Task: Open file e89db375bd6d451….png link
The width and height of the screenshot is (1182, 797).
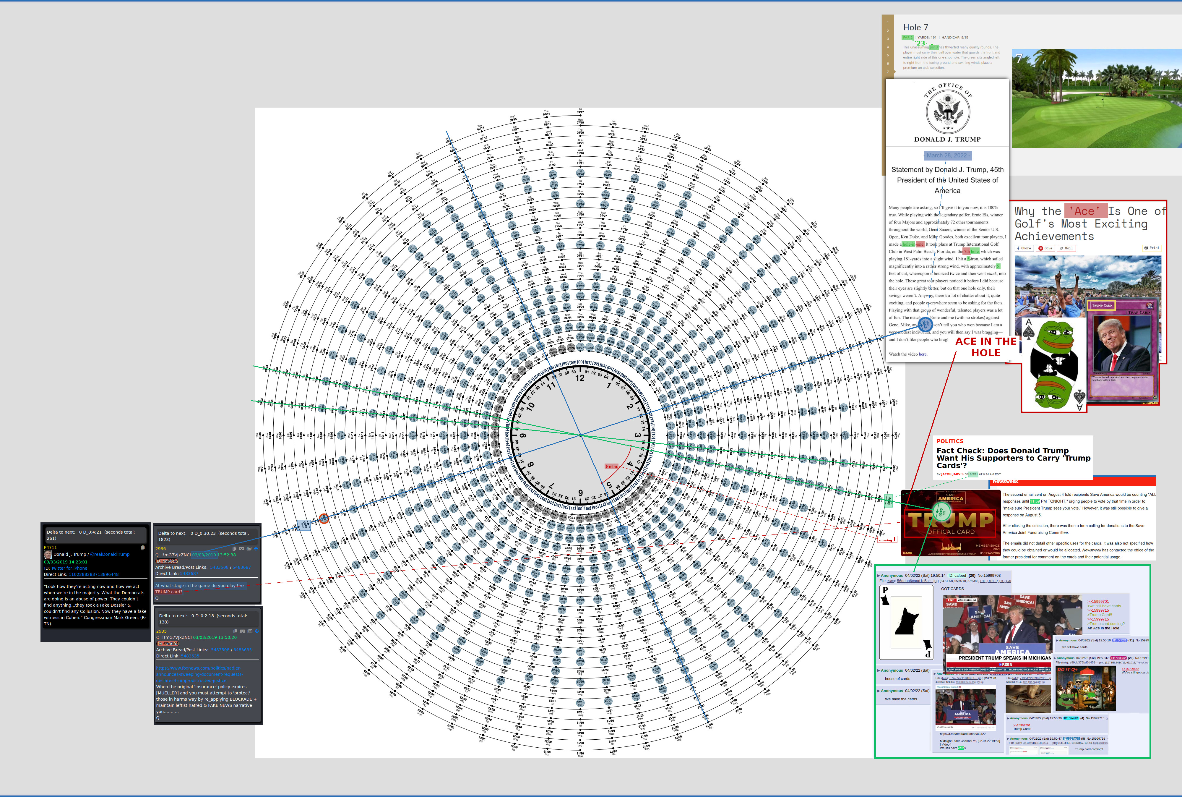Action: pos(1087,663)
